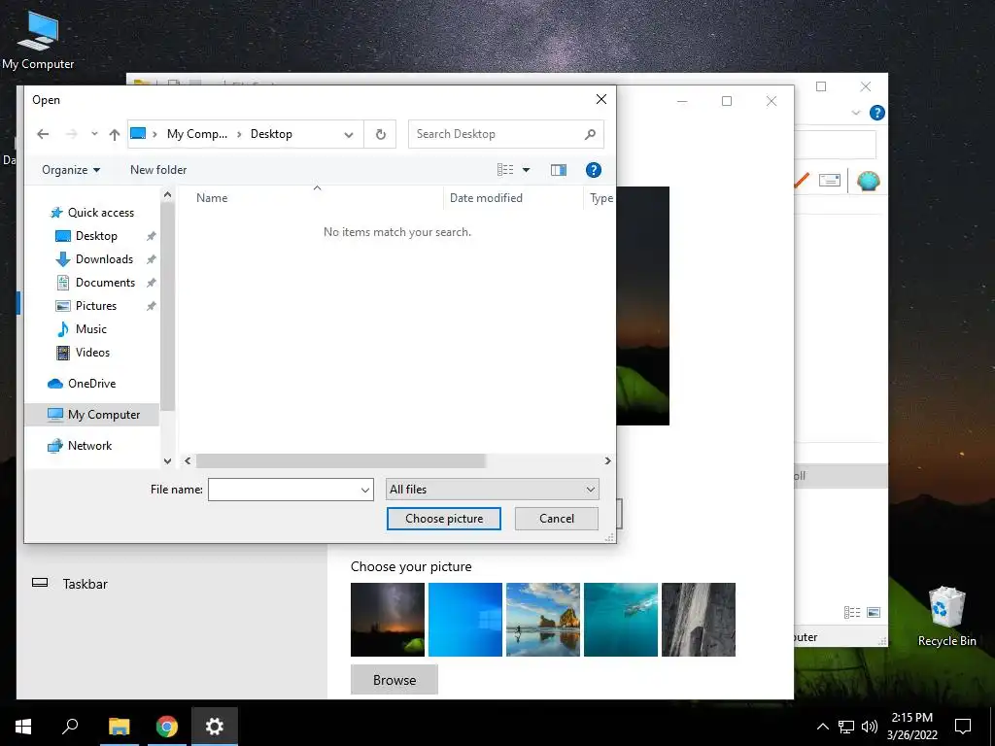The height and width of the screenshot is (746, 995).
Task: Click Browse button in Settings window
Action: point(395,680)
